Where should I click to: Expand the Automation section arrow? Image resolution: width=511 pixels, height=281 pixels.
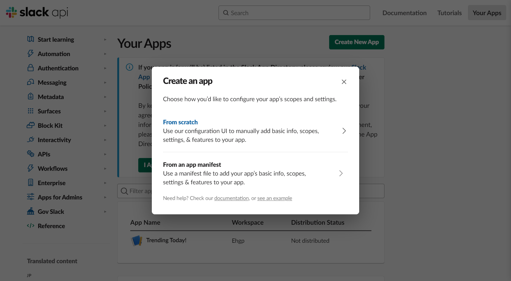coord(105,54)
